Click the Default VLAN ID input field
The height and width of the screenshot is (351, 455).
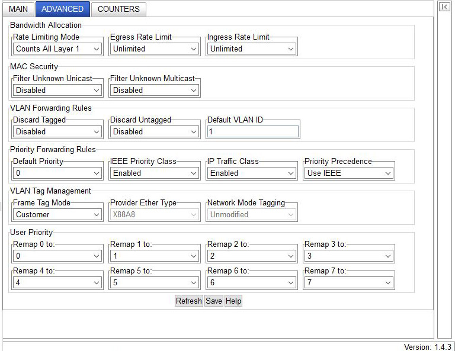pos(252,132)
